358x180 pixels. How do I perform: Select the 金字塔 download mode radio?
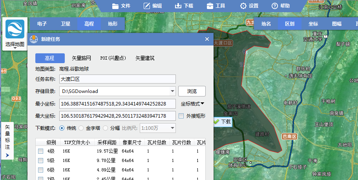(81, 128)
